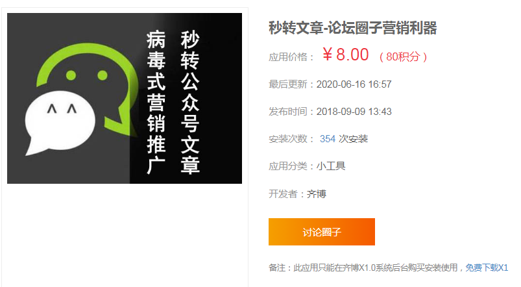This screenshot has width=521, height=287.
Task: Click the title 秒转文章-论坛圈子营销利器
Action: pyautogui.click(x=352, y=28)
